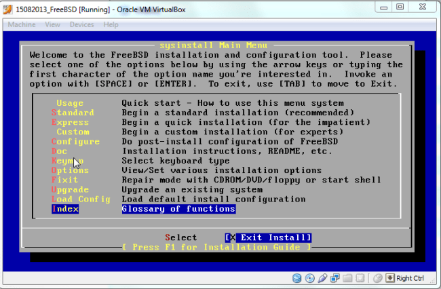Open the Machine menu
Screen dimensions: 441x289
click(x=22, y=24)
